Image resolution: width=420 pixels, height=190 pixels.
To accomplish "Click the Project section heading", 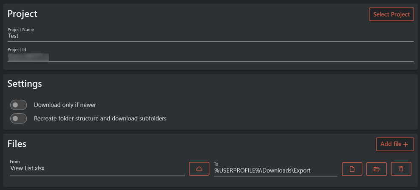I will tap(23, 14).
